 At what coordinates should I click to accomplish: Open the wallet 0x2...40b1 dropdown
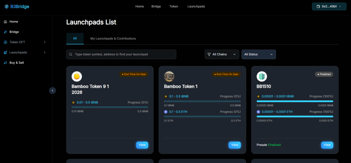coord(329,6)
